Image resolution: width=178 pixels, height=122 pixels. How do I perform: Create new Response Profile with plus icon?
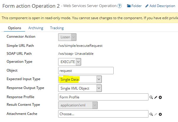(x=160, y=97)
